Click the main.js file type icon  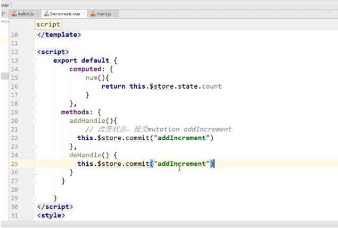pyautogui.click(x=93, y=14)
